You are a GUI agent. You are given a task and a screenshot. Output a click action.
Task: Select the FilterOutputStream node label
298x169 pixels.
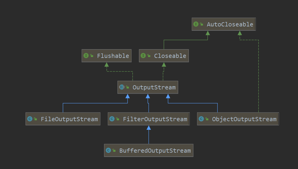point(155,119)
